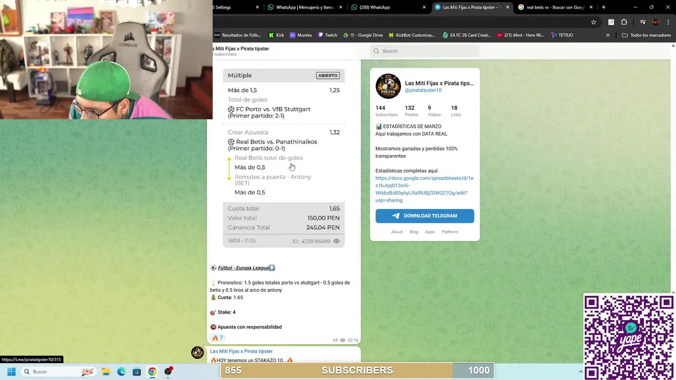The height and width of the screenshot is (380, 676).
Task: Bookmark this page with the star icon
Action: [x=594, y=22]
